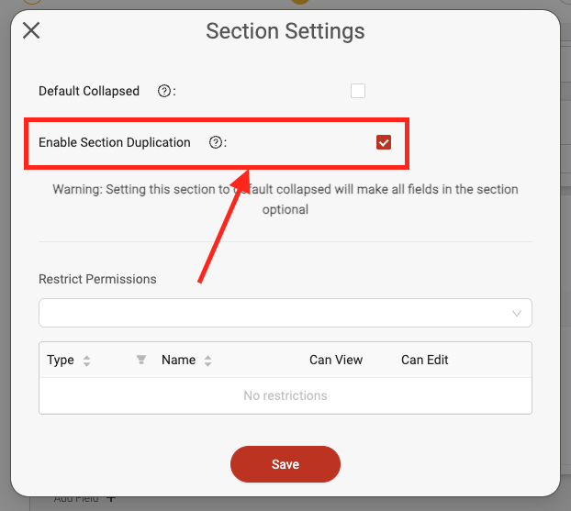
Task: Click the Type column filter funnel icon
Action: click(141, 360)
